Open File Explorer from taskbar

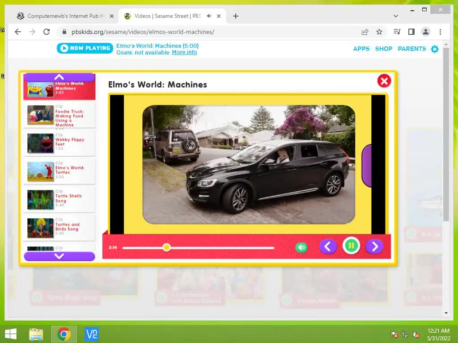pyautogui.click(x=36, y=334)
